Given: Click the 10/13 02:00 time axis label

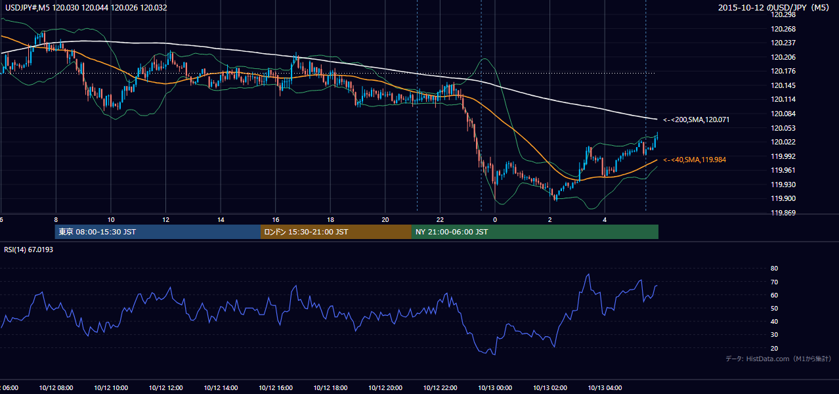Looking at the screenshot, I should 549,388.
